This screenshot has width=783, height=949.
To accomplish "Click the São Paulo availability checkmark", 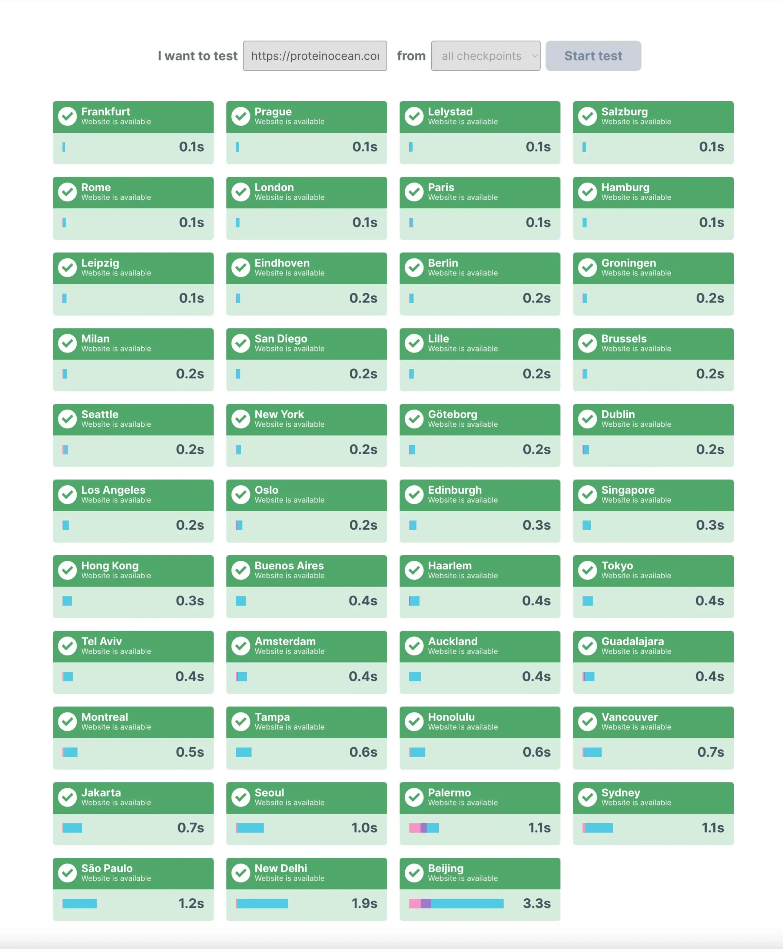I will 67,873.
